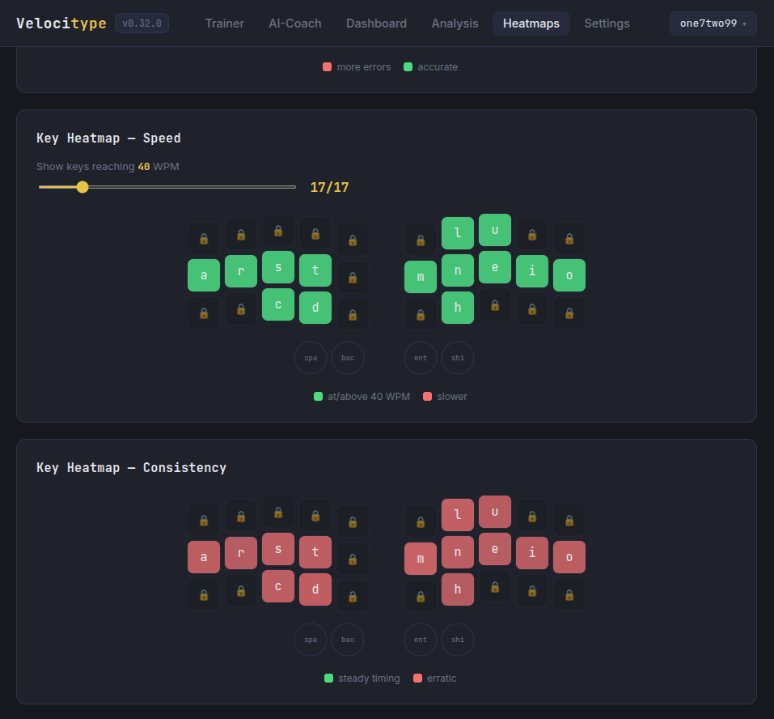Click the locked key below 'o' in Consistency heatmap

569,594
